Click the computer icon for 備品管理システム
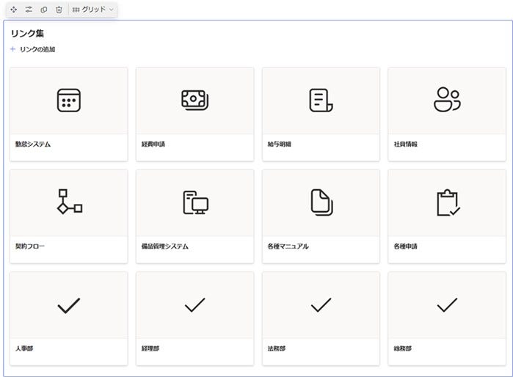The width and height of the screenshot is (513, 377). click(x=195, y=202)
